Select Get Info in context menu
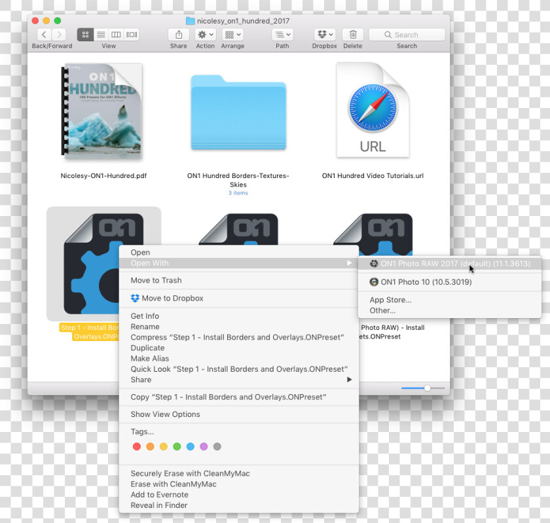Viewport: 550px width, 523px height. [x=238, y=316]
